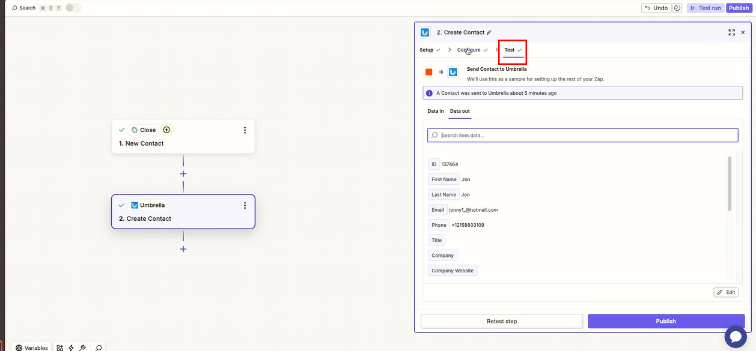Image resolution: width=756 pixels, height=351 pixels.
Task: Add a step after Create Contact
Action: 183,249
